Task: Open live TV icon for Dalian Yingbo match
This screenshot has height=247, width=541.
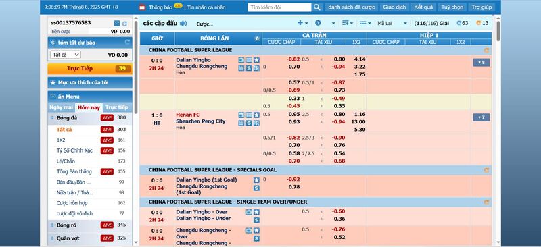Action: coord(241,60)
